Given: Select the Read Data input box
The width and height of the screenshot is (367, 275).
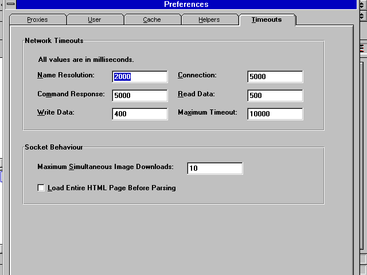Looking at the screenshot, I should pos(275,96).
